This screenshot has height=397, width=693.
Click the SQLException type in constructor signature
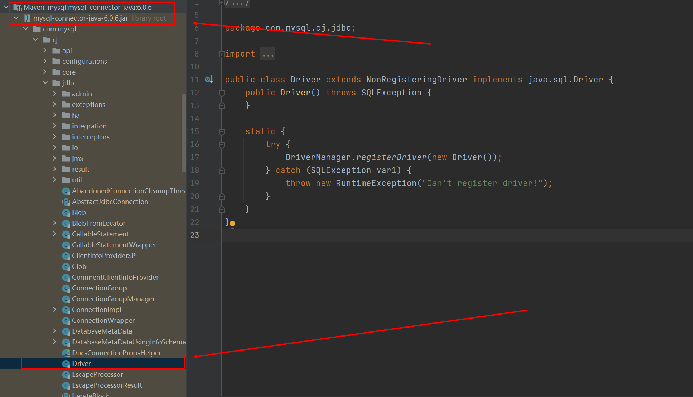point(391,93)
